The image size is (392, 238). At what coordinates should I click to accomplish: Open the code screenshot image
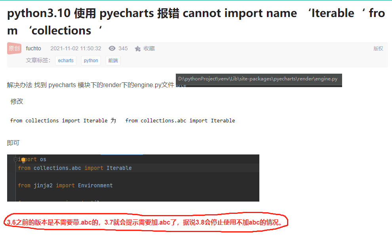pos(133,178)
